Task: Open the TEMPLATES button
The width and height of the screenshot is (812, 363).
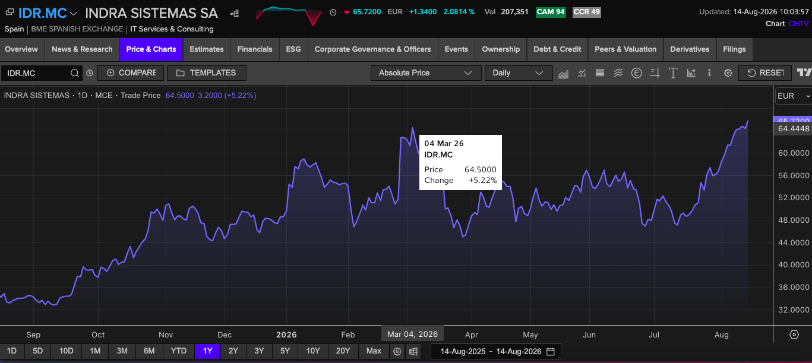Action: pos(206,73)
